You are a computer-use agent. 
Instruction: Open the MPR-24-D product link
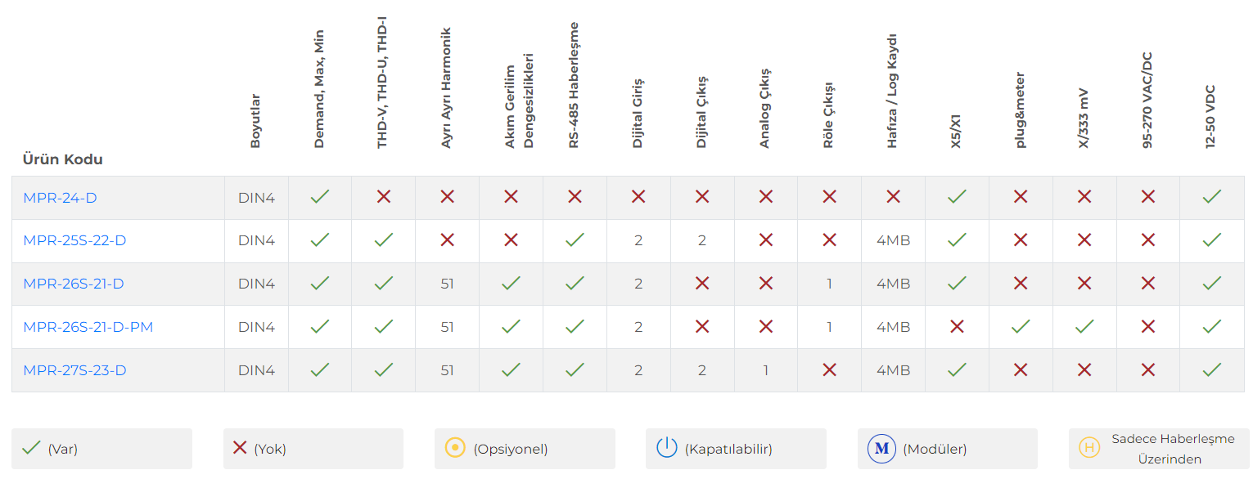click(x=61, y=198)
